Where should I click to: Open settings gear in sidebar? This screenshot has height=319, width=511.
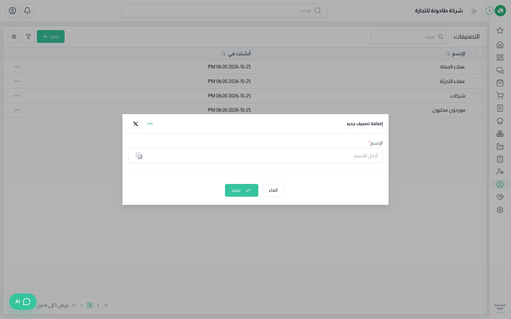pos(500,210)
